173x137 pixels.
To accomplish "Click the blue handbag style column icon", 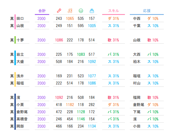I will click(92, 11).
